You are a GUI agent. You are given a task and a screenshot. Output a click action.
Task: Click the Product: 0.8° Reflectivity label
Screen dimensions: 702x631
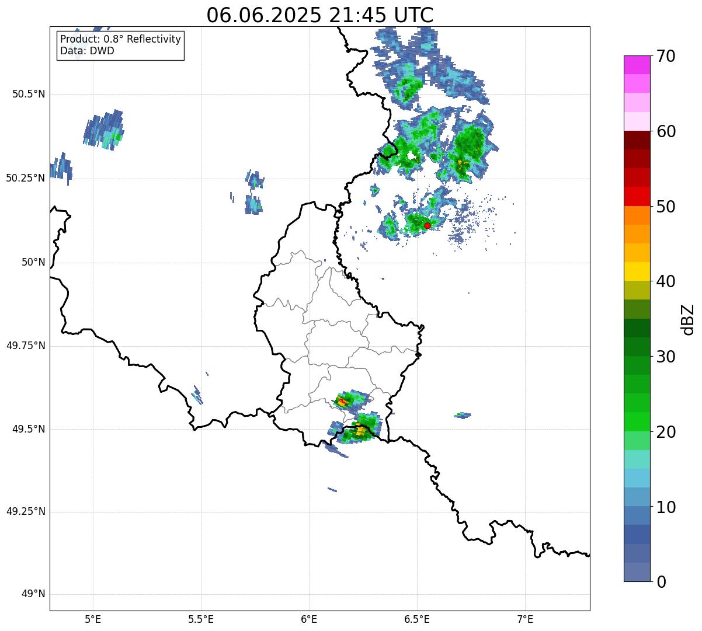[121, 39]
